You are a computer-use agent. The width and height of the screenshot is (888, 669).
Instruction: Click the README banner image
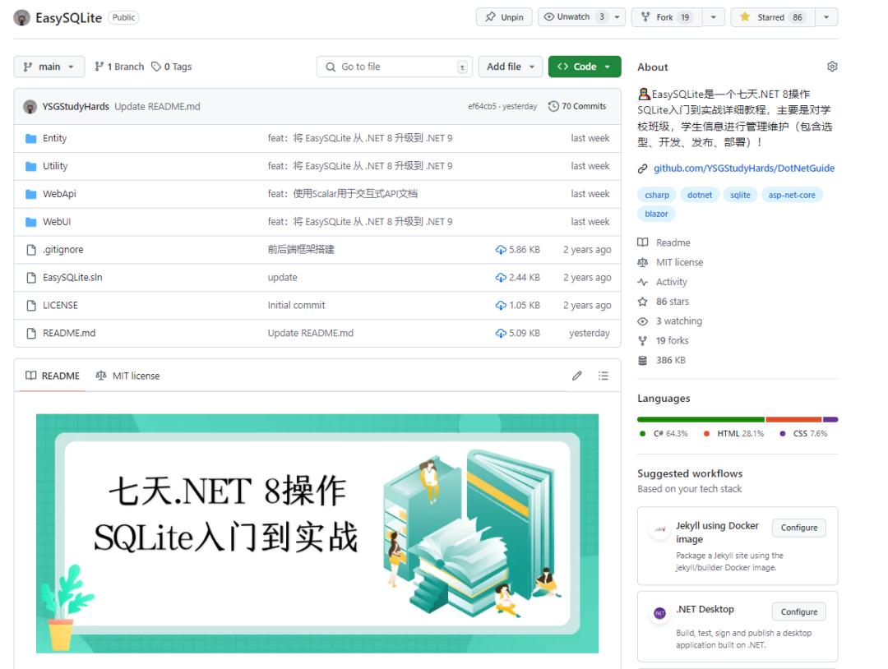point(317,533)
